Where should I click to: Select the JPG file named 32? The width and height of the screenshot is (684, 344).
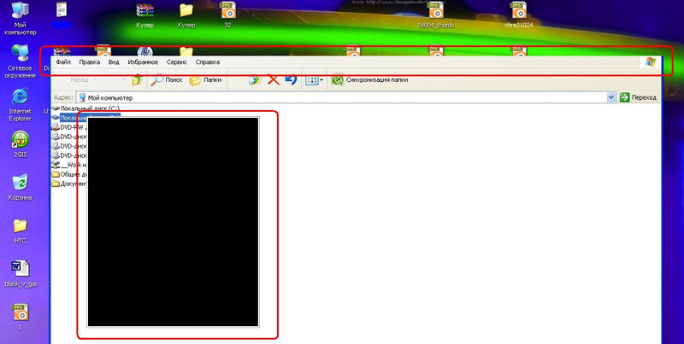[227, 15]
